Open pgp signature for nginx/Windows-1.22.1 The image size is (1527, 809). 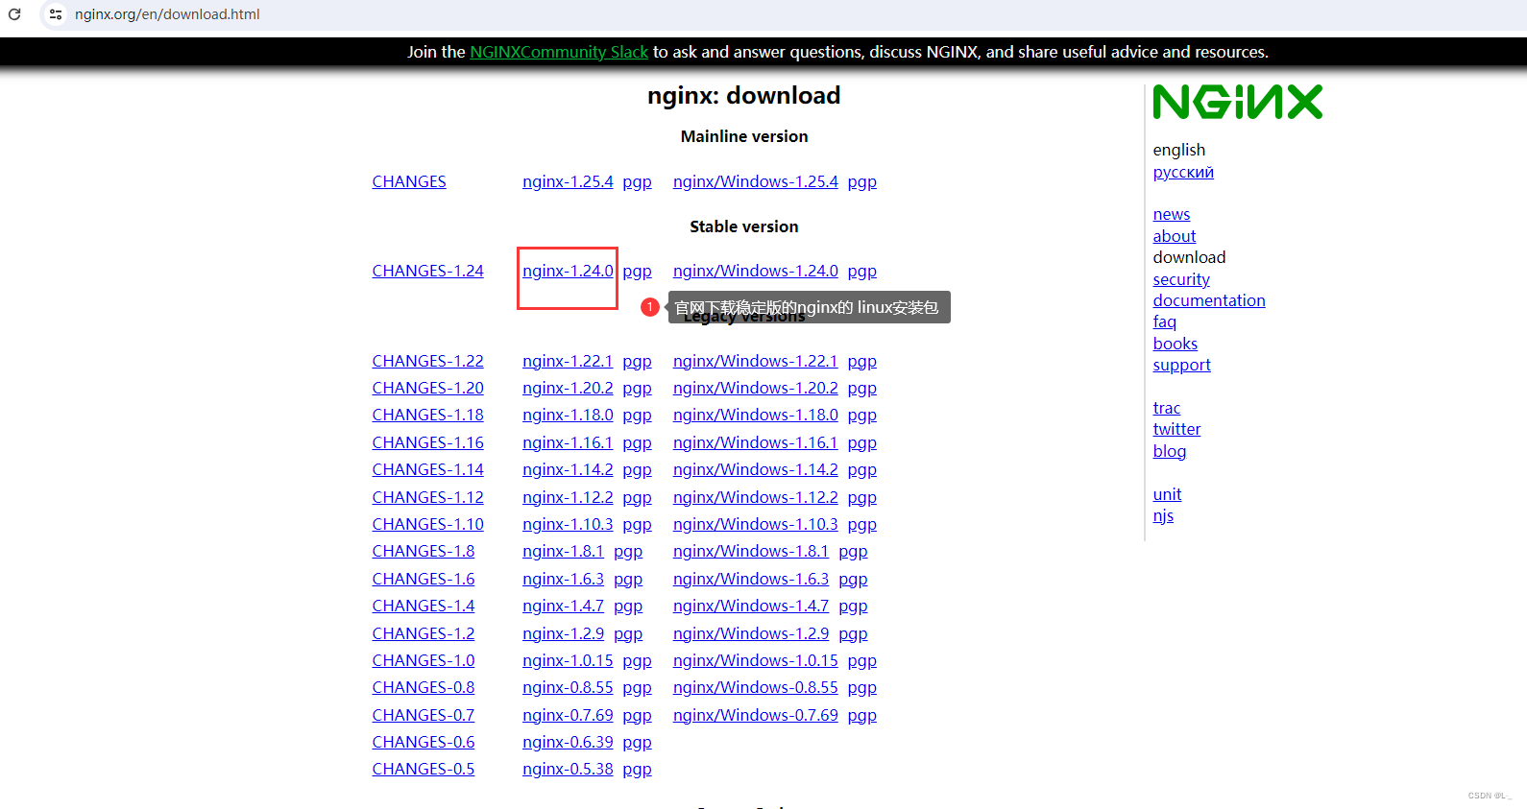point(862,361)
